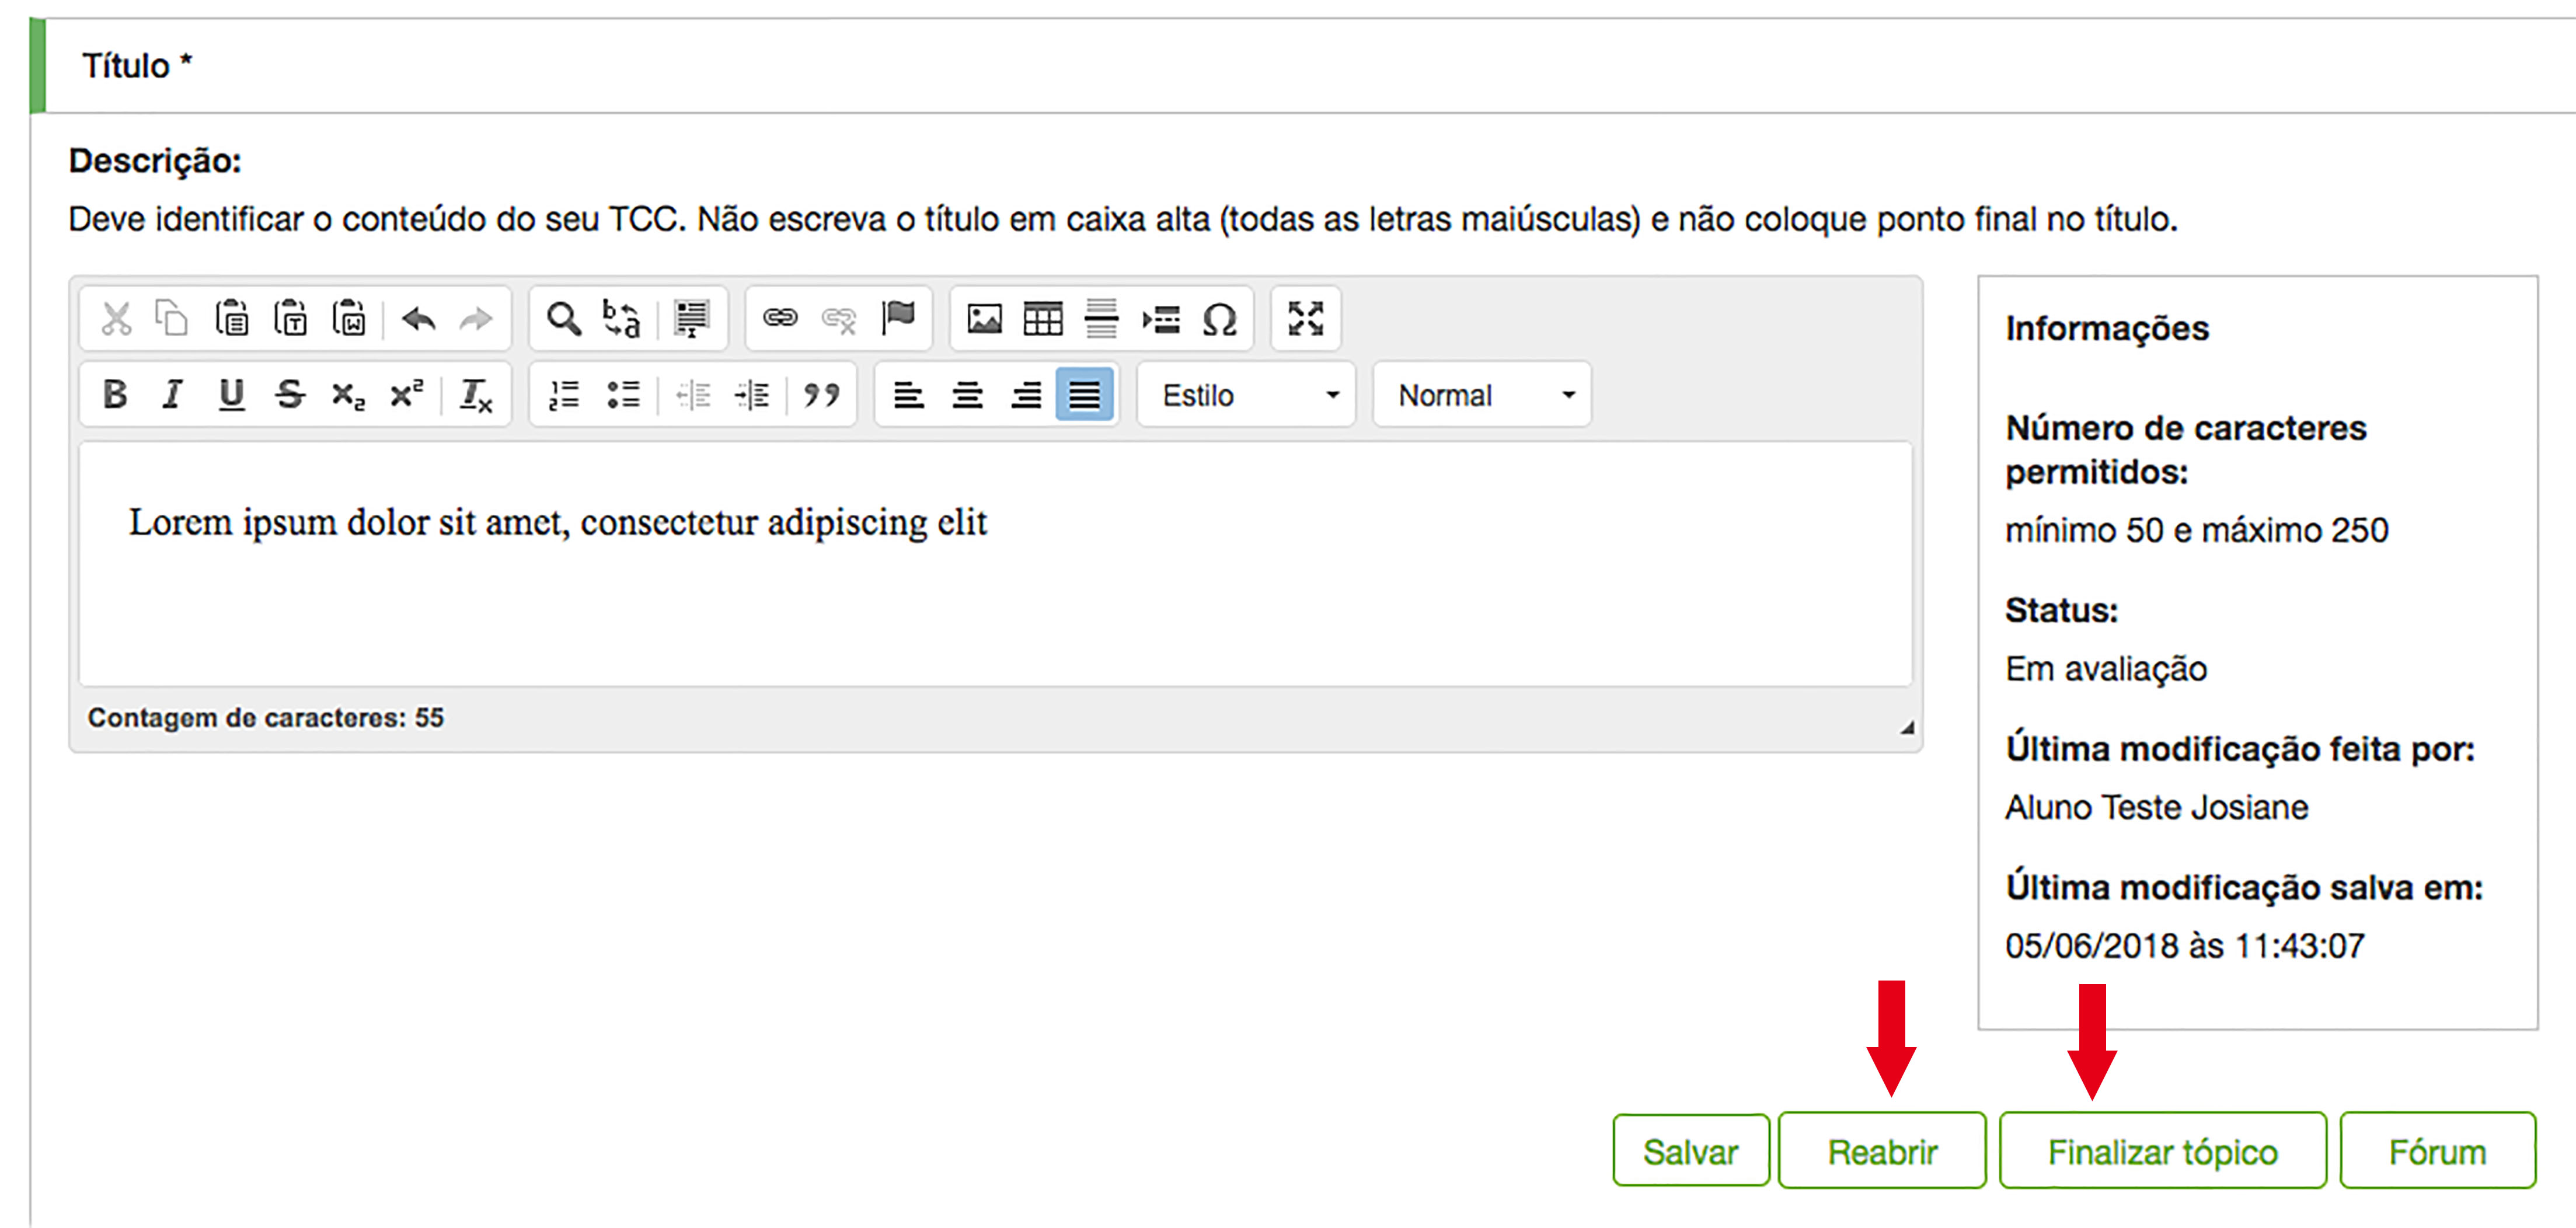Toggle Bold formatting
This screenshot has width=2576, height=1228.
click(x=115, y=395)
